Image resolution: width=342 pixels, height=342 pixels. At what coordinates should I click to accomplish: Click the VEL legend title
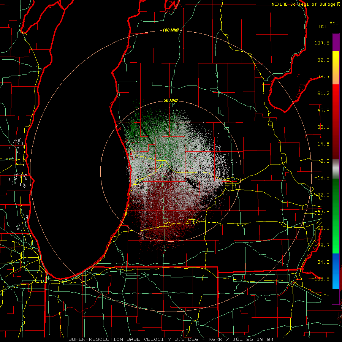334,23
